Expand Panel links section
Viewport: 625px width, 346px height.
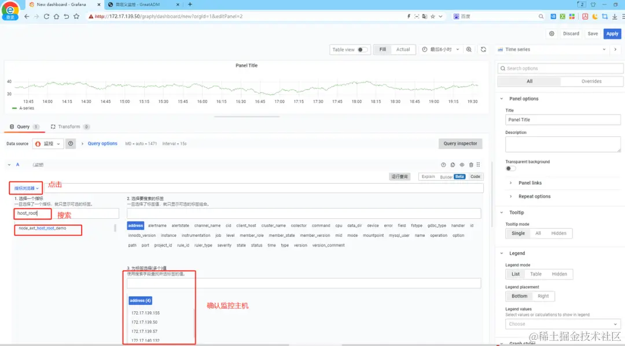click(x=530, y=183)
